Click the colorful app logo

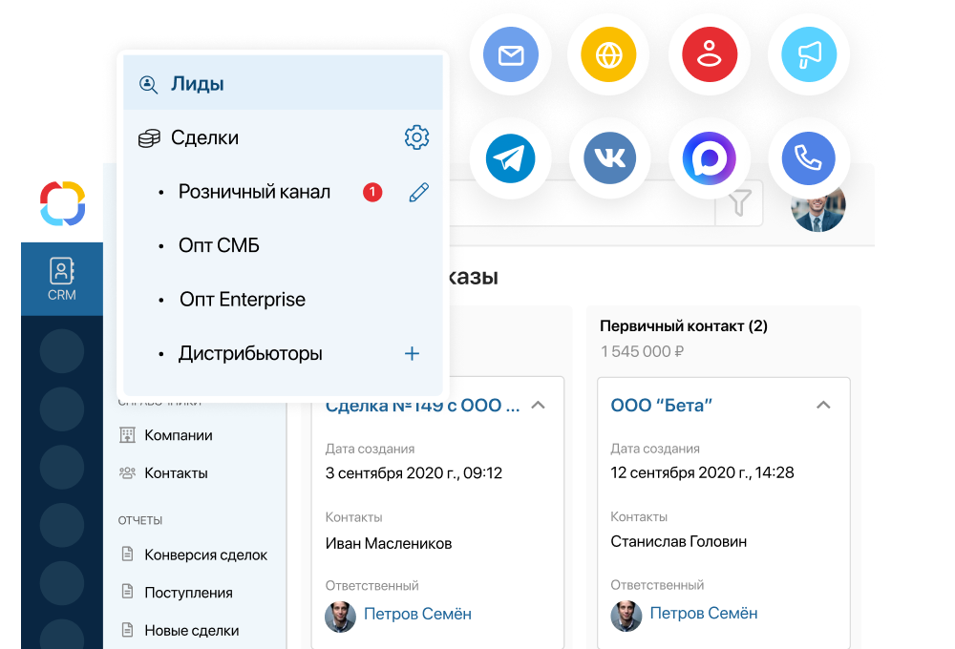coord(63,203)
